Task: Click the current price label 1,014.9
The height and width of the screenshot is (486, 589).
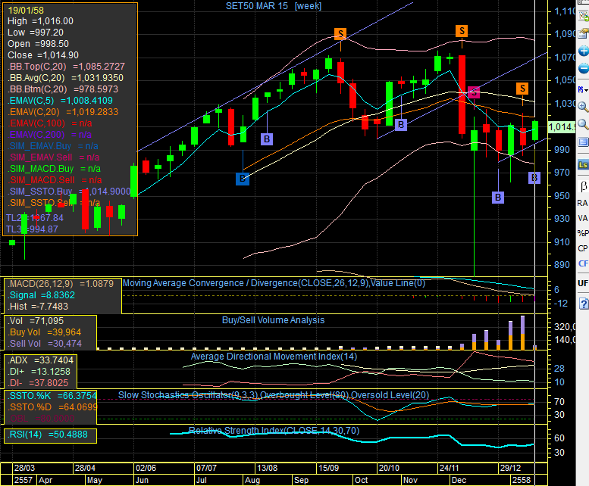Action: click(561, 126)
